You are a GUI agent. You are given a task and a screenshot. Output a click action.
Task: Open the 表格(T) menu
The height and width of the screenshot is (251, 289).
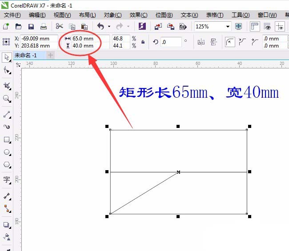pyautogui.click(x=215, y=15)
